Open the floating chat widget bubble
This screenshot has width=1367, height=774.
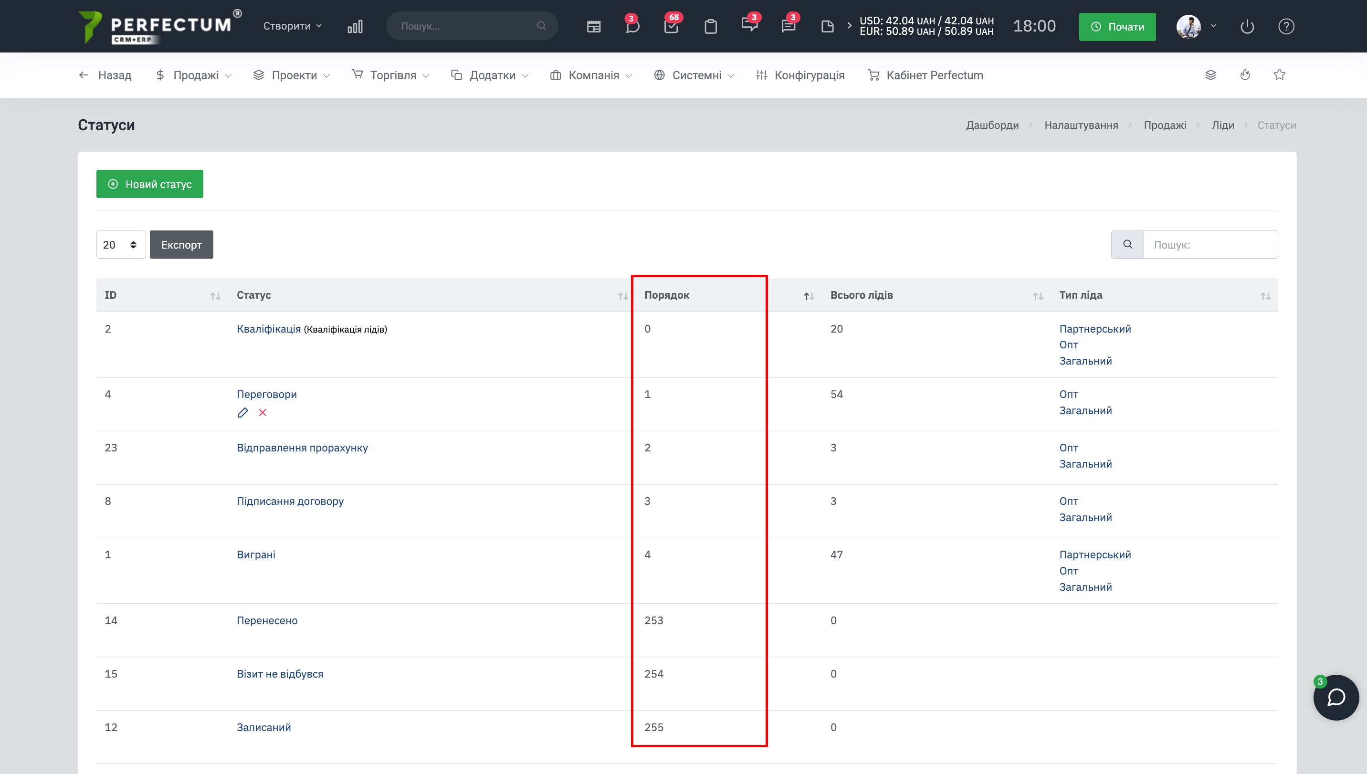pos(1335,698)
